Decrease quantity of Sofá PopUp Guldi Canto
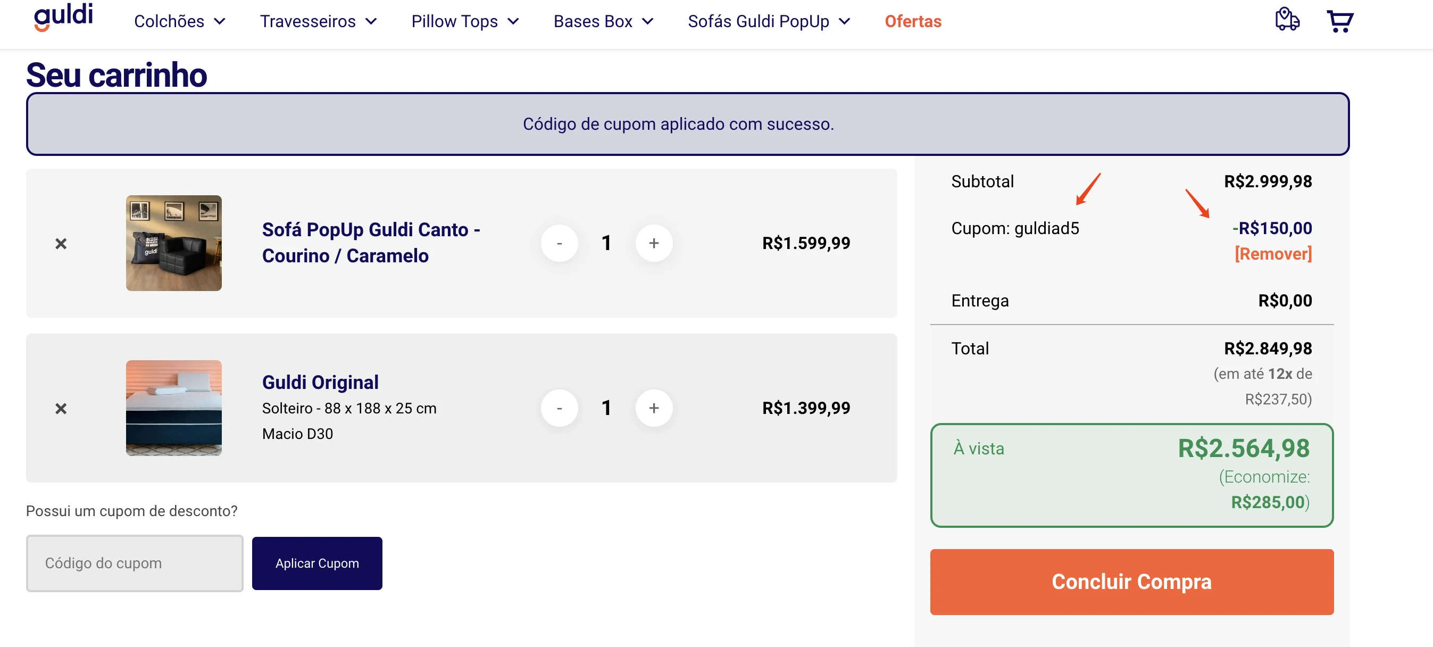 click(x=559, y=243)
